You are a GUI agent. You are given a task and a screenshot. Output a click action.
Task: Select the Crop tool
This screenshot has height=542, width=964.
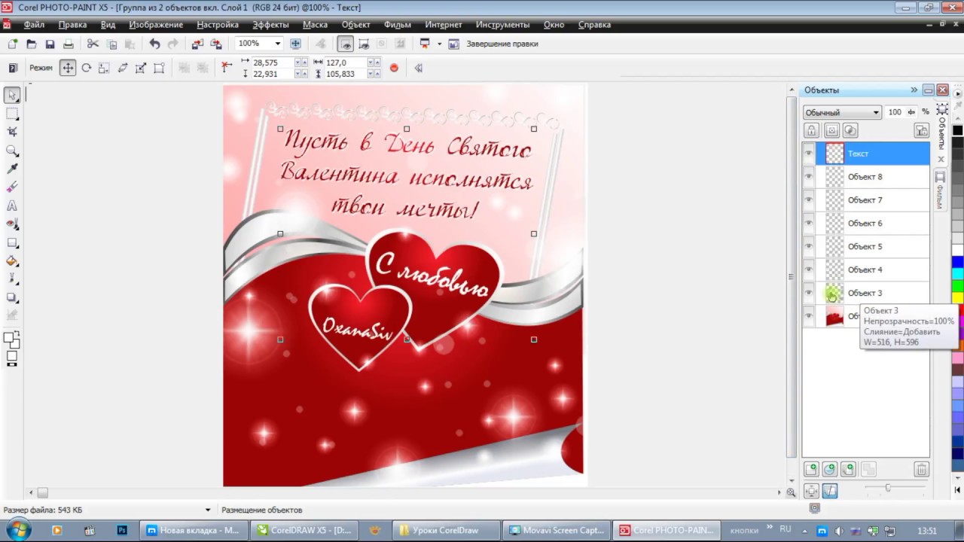point(12,132)
